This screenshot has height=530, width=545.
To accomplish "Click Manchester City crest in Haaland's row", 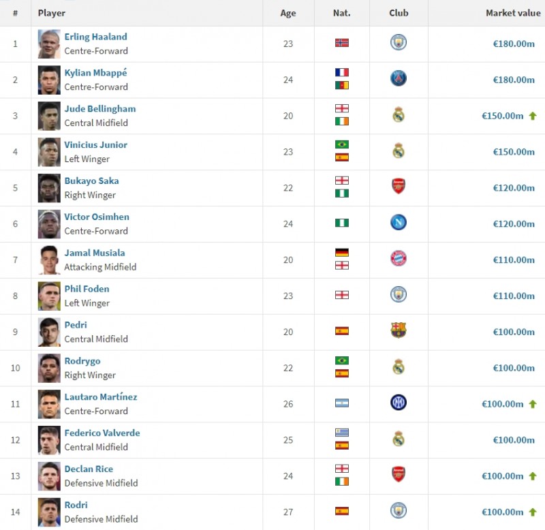I will click(399, 43).
